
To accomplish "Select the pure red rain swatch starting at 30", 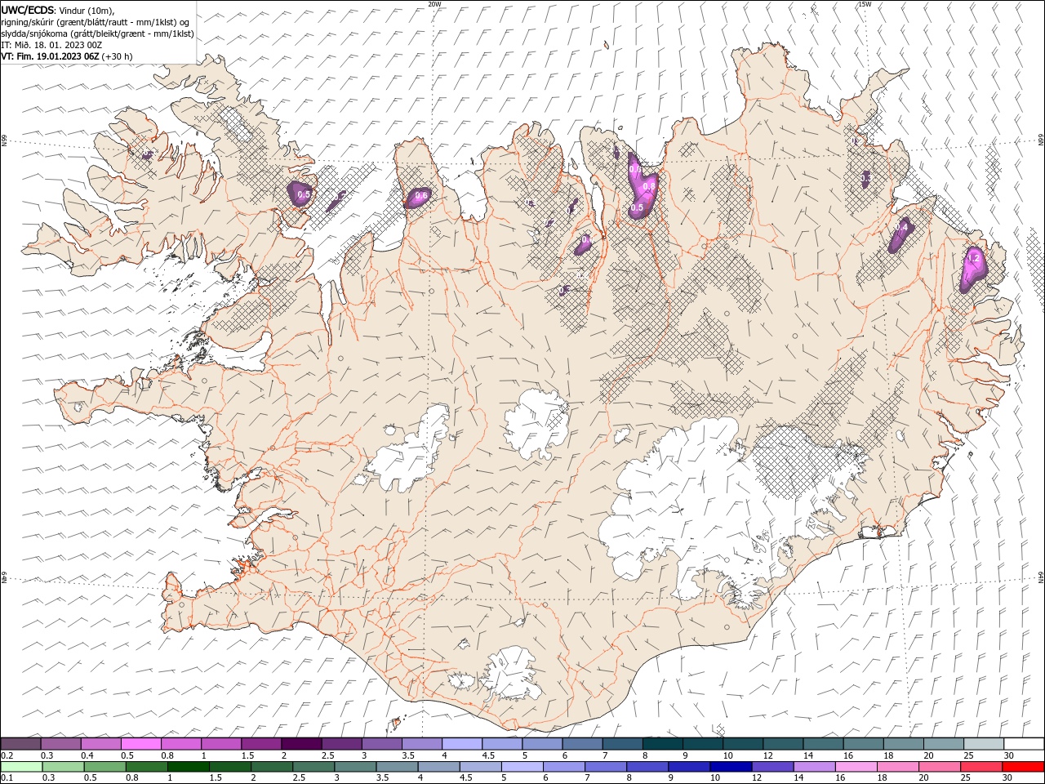I will [x=1022, y=766].
